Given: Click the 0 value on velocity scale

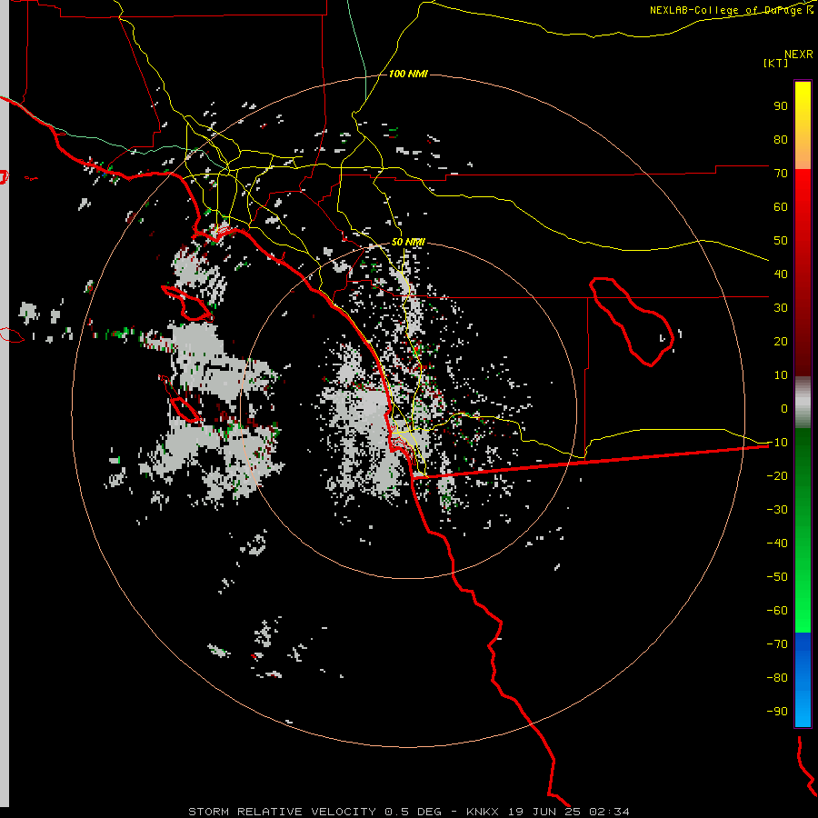Looking at the screenshot, I should point(784,409).
